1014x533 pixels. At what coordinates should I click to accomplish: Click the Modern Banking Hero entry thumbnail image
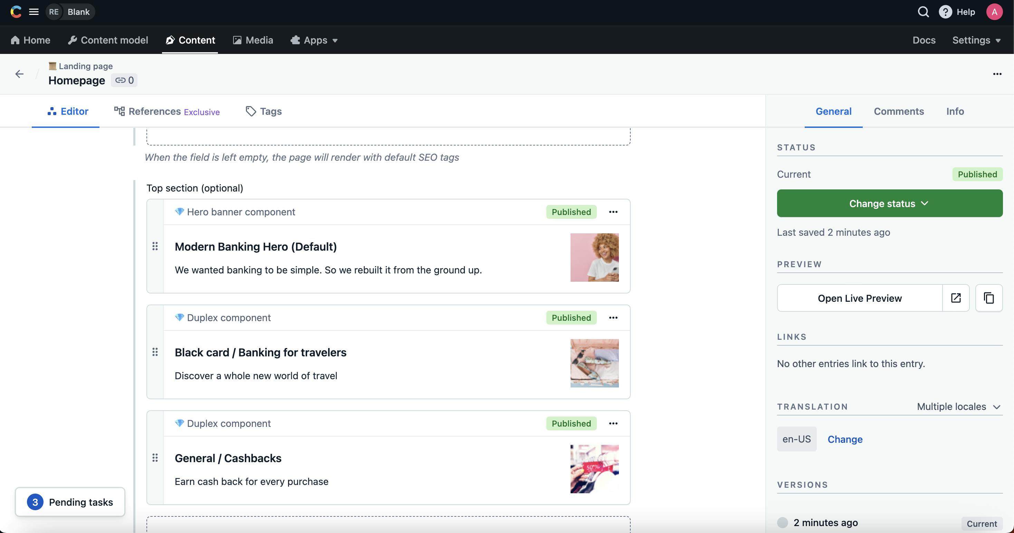click(595, 257)
